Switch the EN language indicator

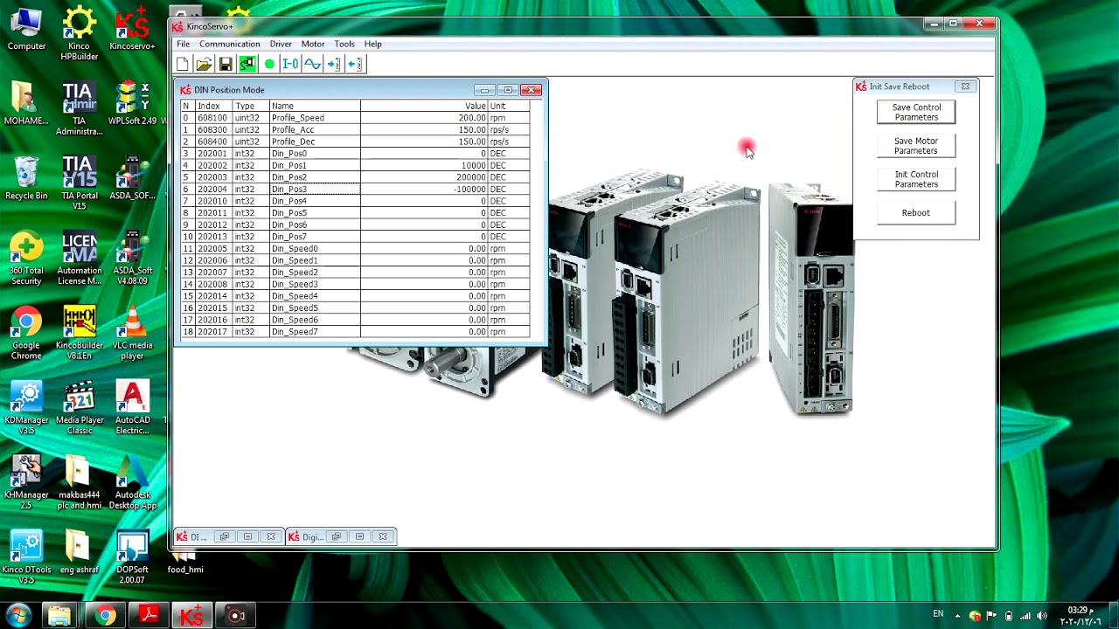coord(938,614)
